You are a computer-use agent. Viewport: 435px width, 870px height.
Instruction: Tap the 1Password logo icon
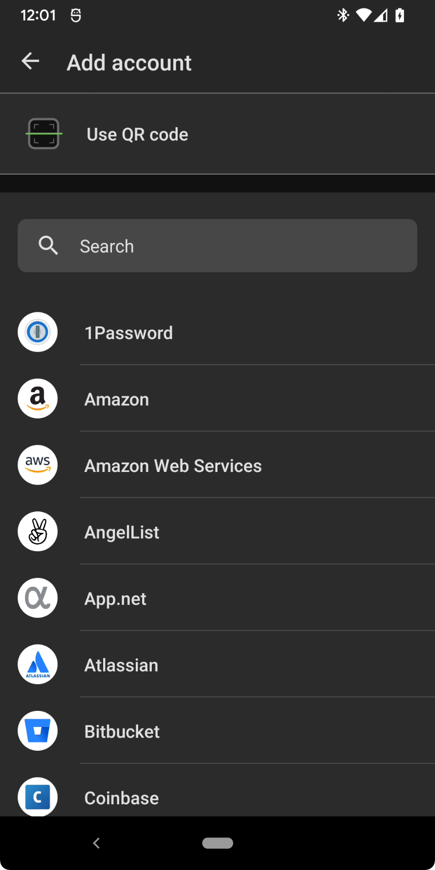[38, 332]
